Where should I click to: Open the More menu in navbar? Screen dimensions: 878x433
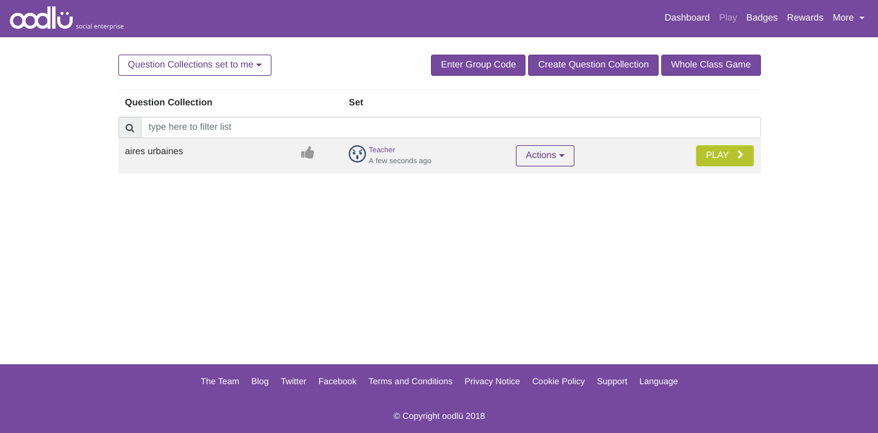point(848,18)
